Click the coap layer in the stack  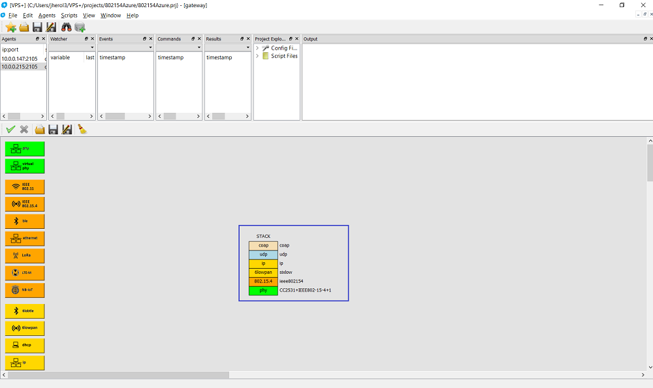click(263, 245)
